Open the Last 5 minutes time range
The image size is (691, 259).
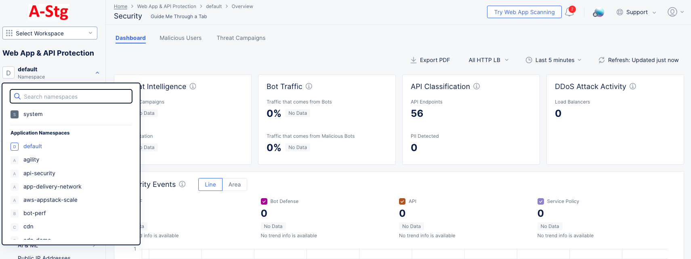(x=554, y=60)
